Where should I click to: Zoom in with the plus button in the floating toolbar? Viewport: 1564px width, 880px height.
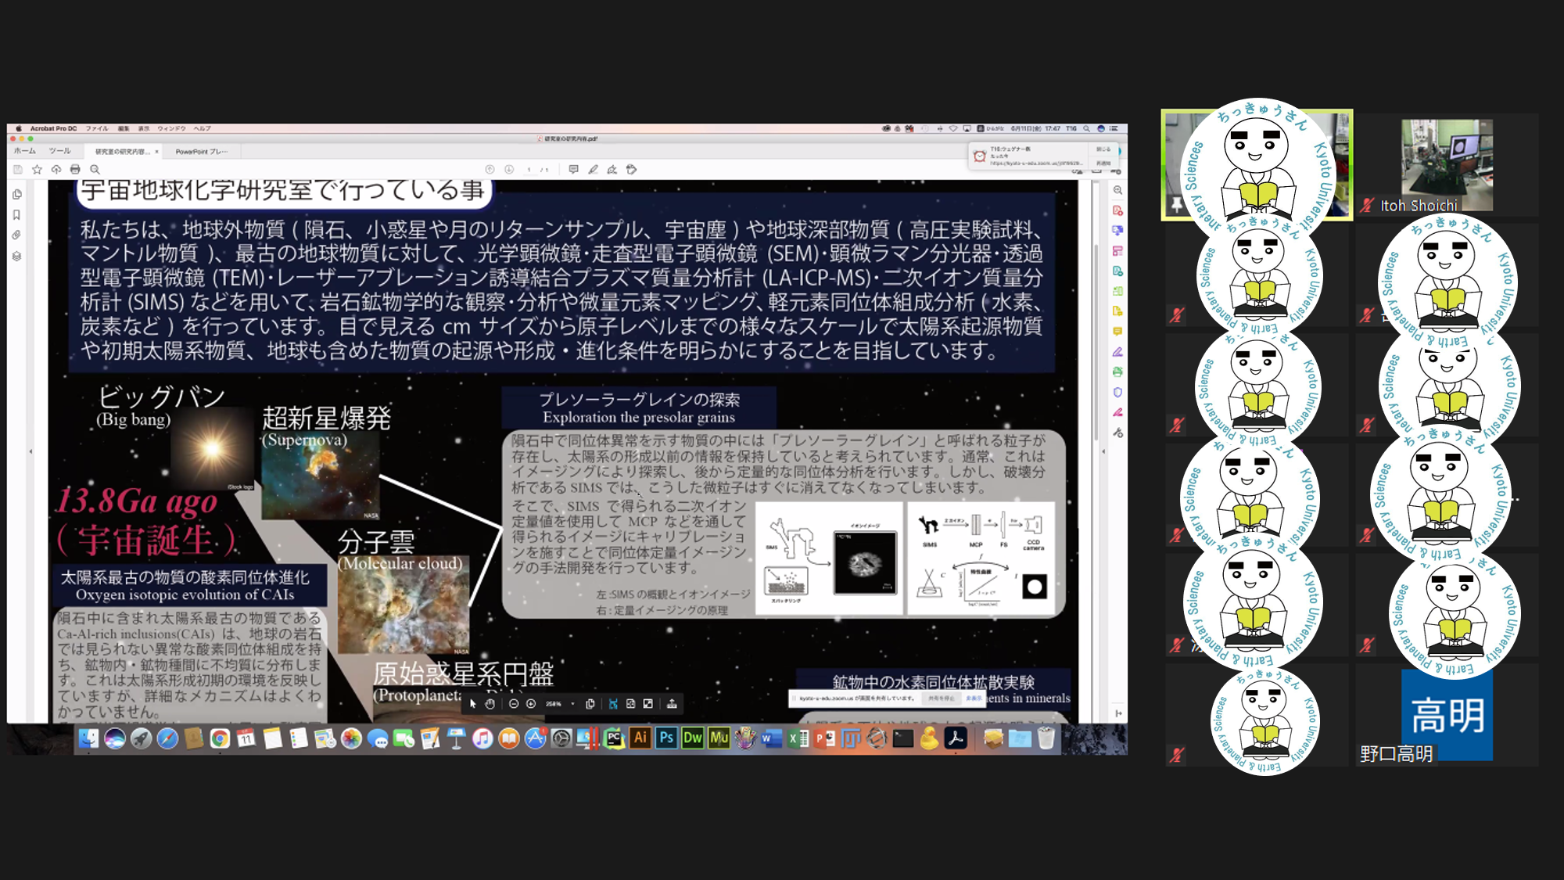tap(531, 704)
